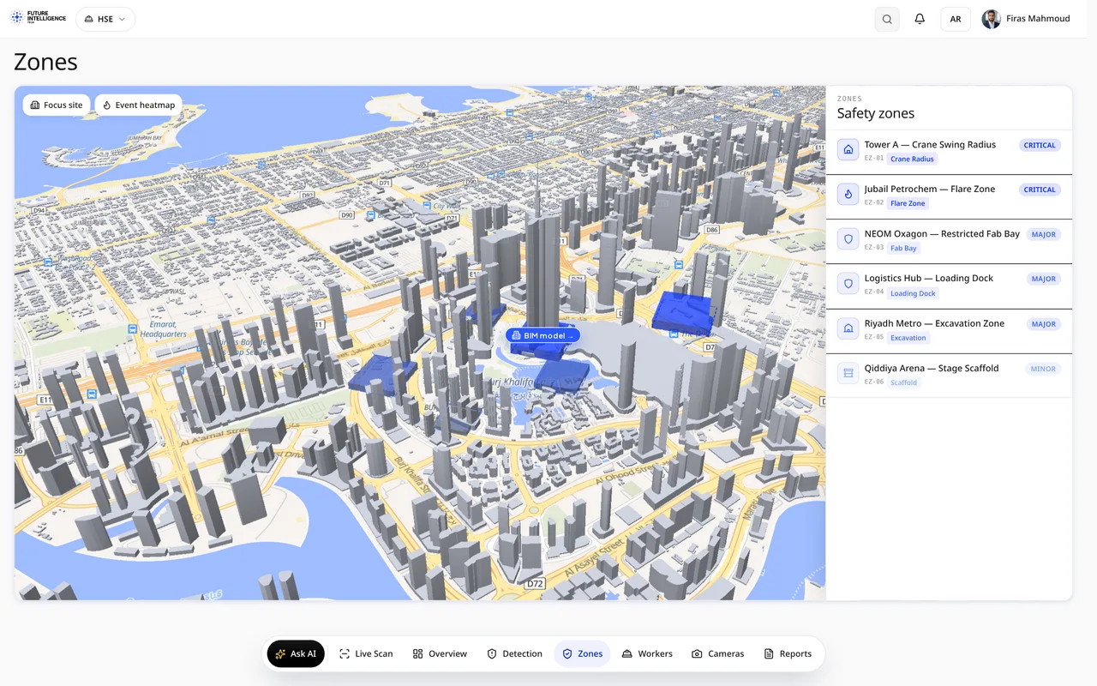Image resolution: width=1097 pixels, height=686 pixels.
Task: Go to the Cameras tab
Action: (717, 653)
